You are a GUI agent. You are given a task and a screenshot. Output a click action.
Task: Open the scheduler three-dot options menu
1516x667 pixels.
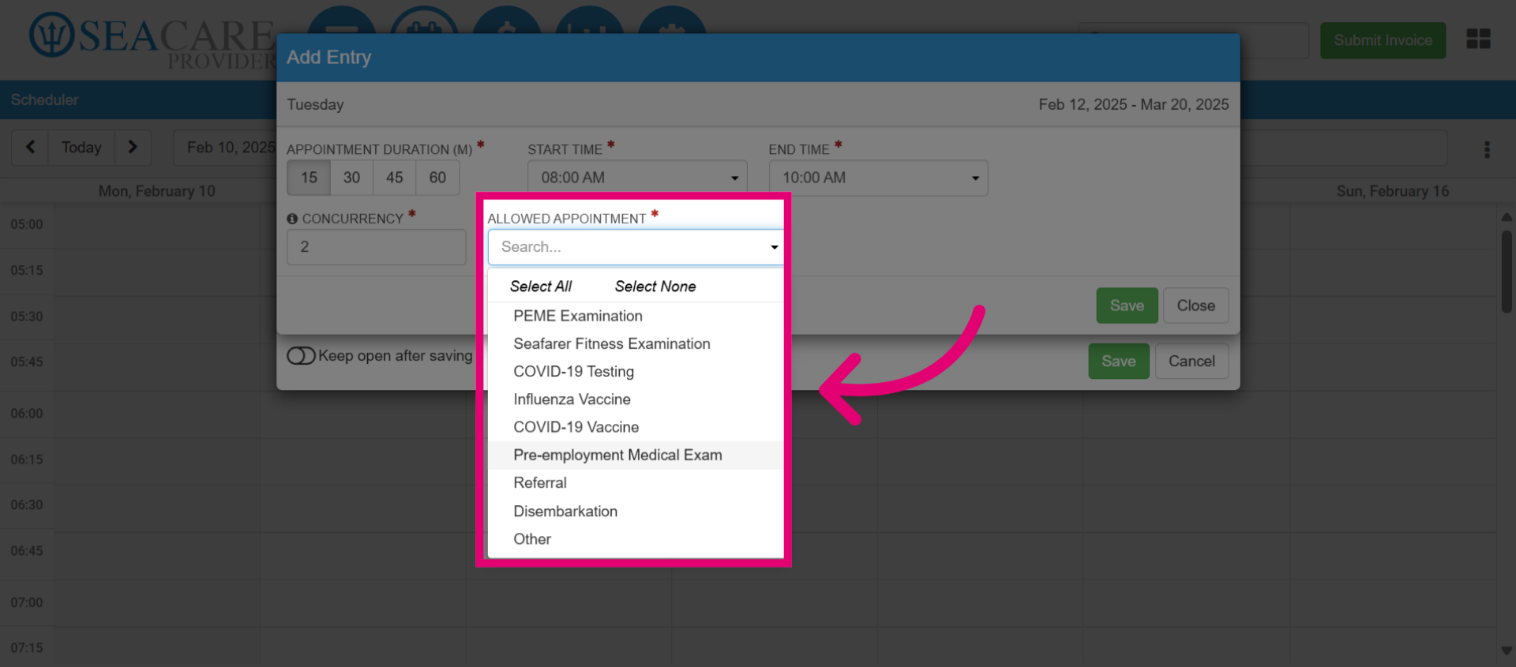pos(1487,149)
